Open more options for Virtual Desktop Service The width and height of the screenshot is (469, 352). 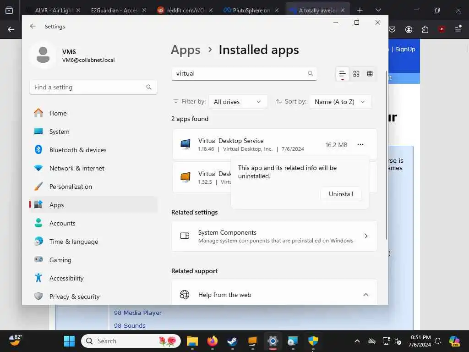360,144
